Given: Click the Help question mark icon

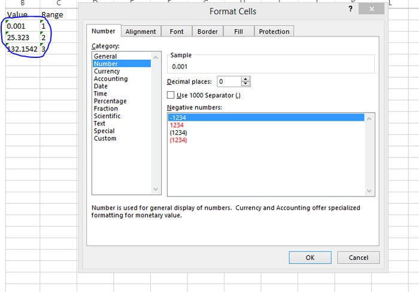Looking at the screenshot, I should pyautogui.click(x=350, y=8).
